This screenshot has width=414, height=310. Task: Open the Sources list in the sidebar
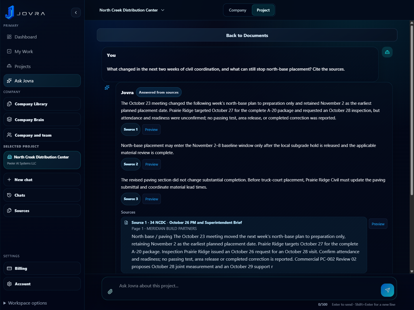pos(42,210)
